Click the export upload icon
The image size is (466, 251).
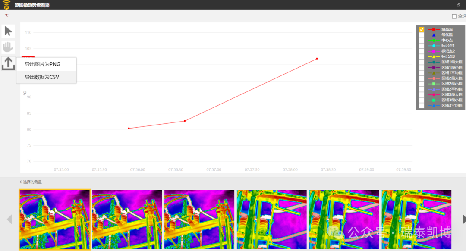click(8, 63)
